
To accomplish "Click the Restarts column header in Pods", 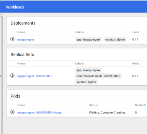I will (141, 105).
